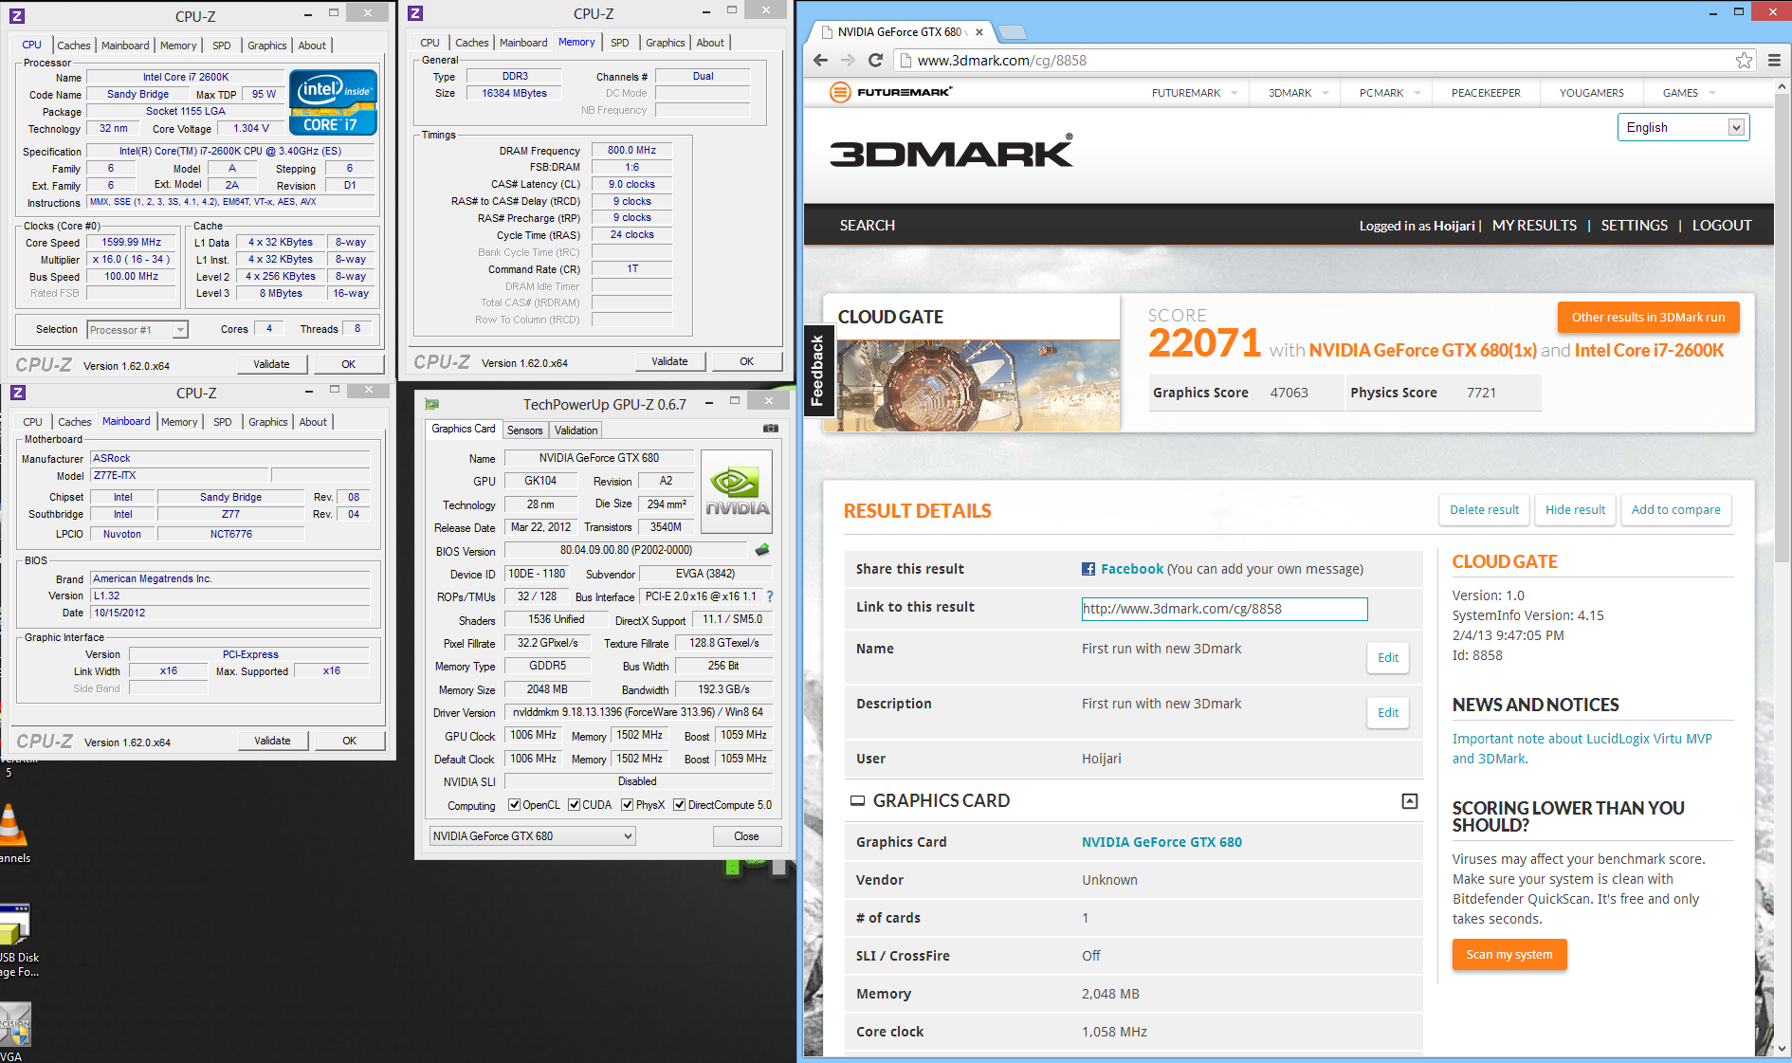
Task: Click the save BIOS chip icon in GPU-Z
Action: coord(762,550)
